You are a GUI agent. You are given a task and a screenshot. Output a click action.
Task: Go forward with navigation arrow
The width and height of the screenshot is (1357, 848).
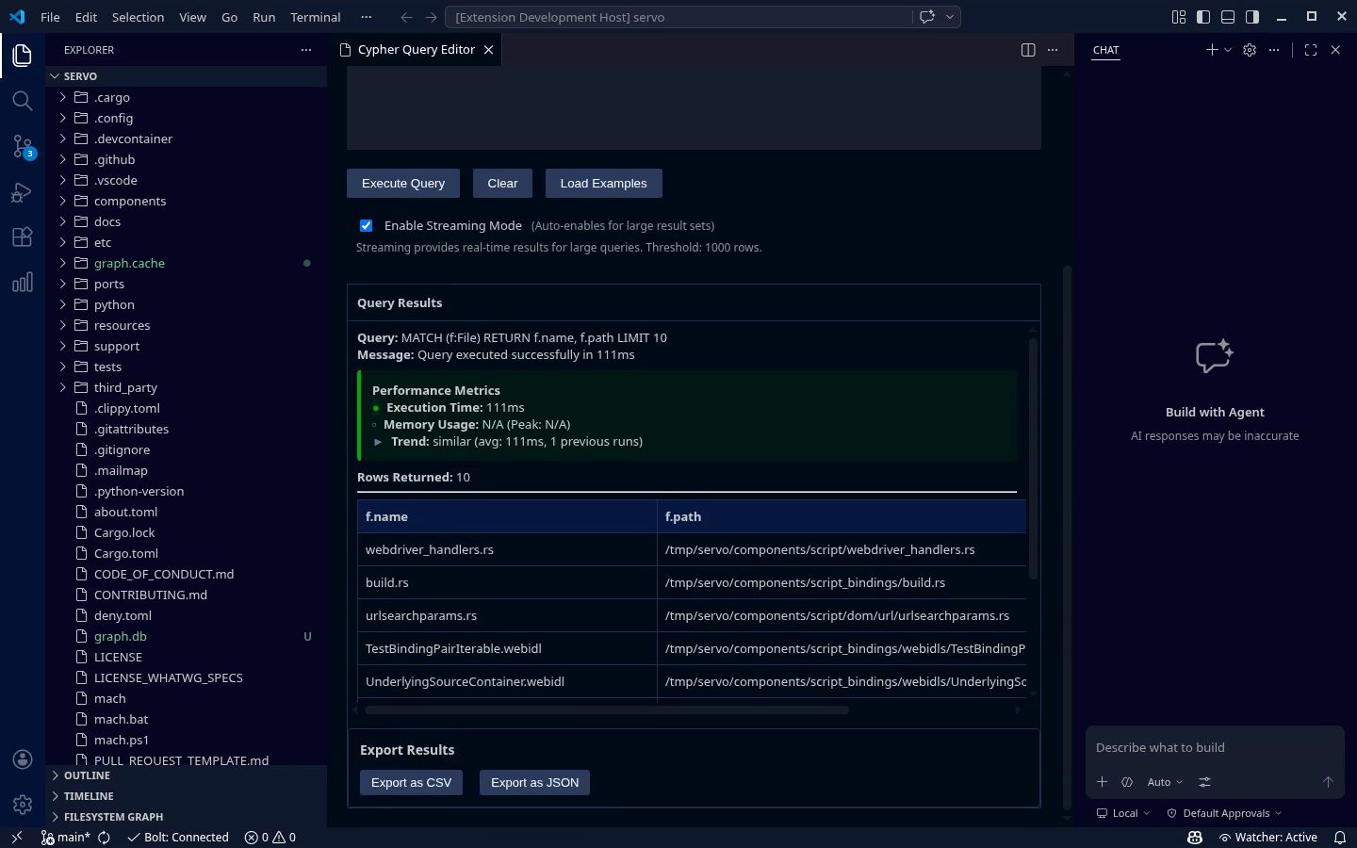[x=431, y=17]
